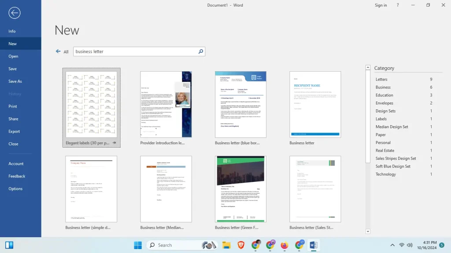451x253 pixels.
Task: Click the category list scrollbar down arrow
Action: pyautogui.click(x=368, y=231)
